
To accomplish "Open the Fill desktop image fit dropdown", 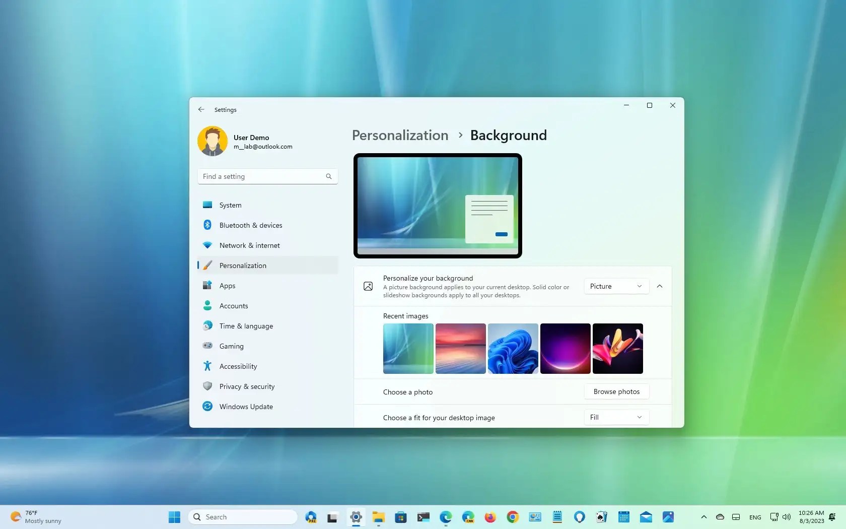I will [616, 417].
